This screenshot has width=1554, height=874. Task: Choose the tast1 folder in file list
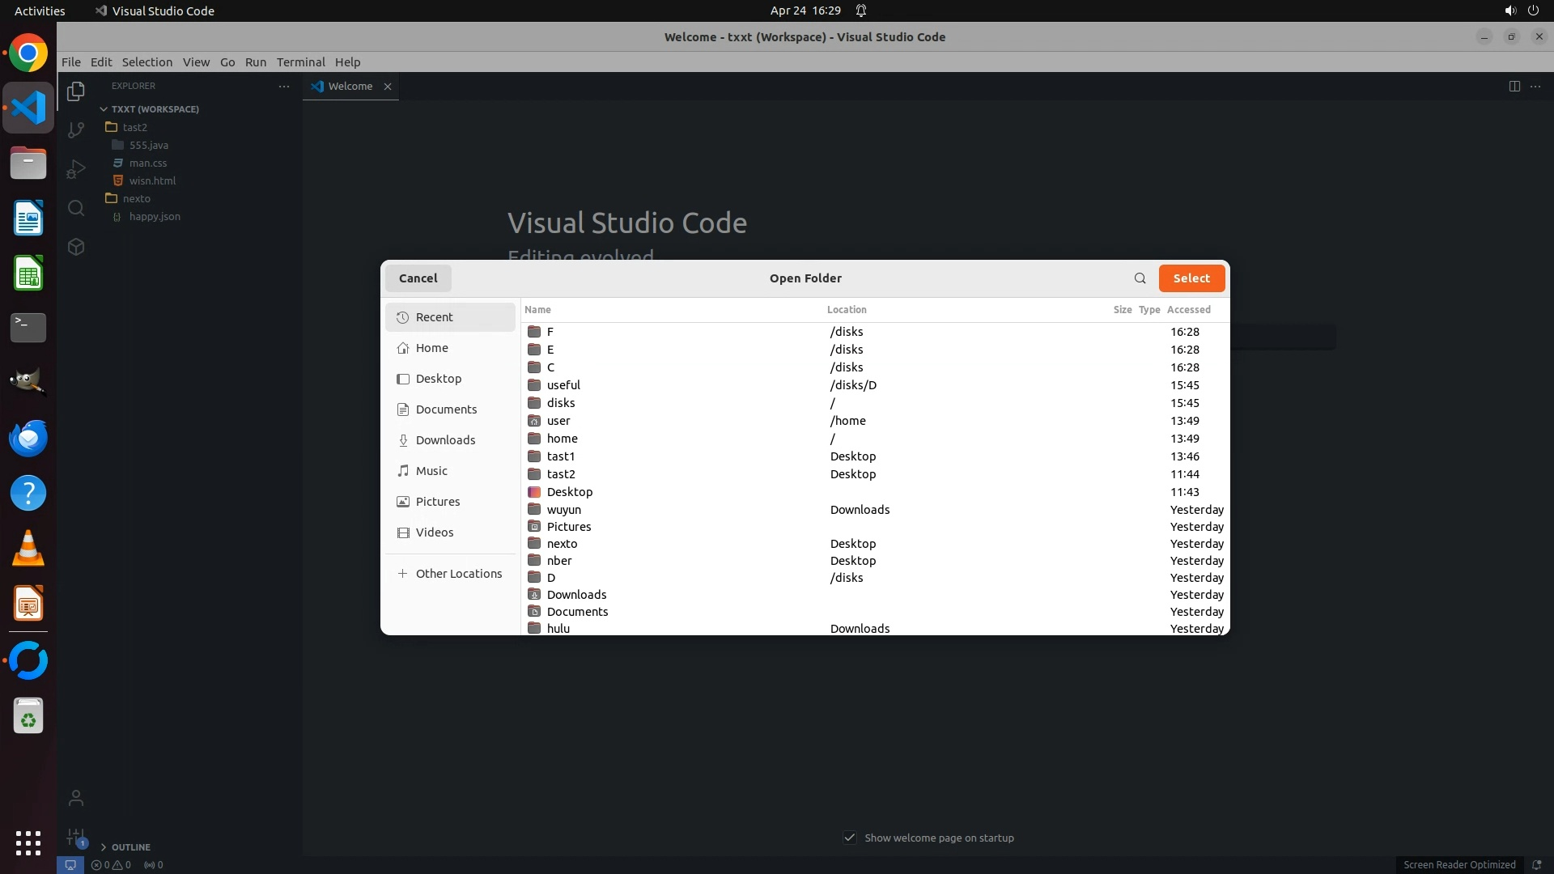(561, 456)
